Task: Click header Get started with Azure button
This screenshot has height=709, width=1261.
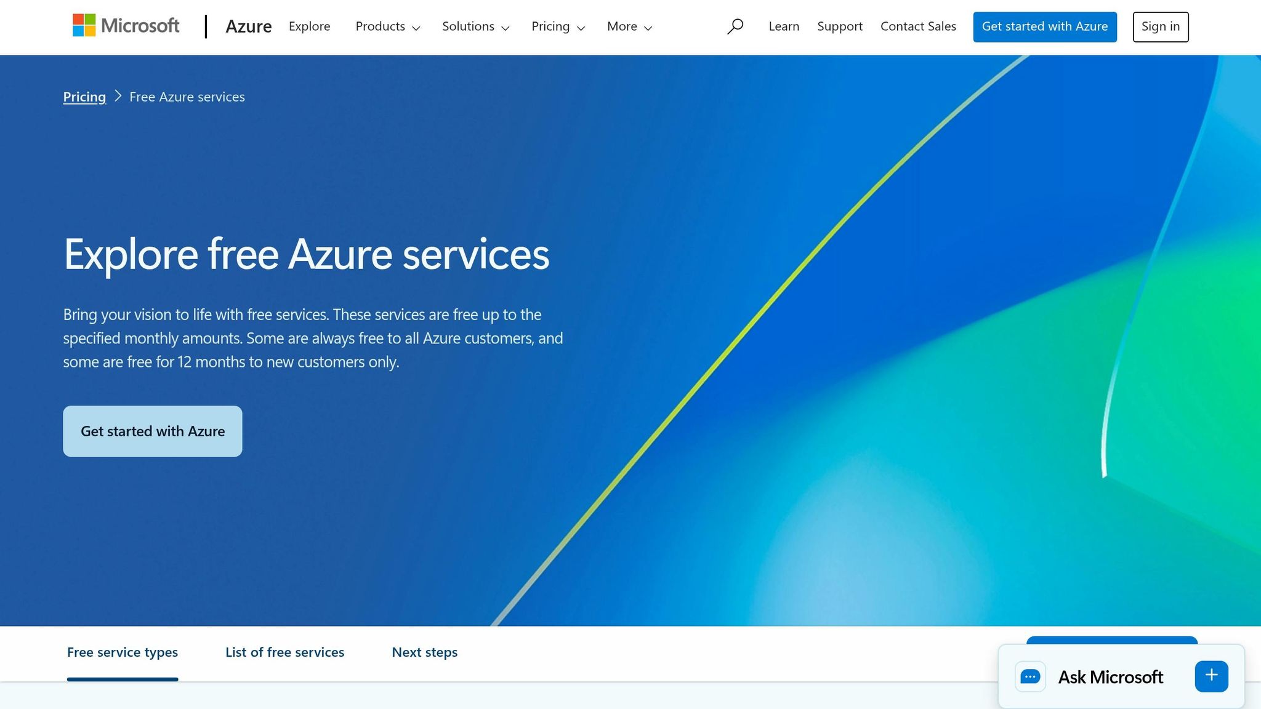Action: (x=1045, y=27)
